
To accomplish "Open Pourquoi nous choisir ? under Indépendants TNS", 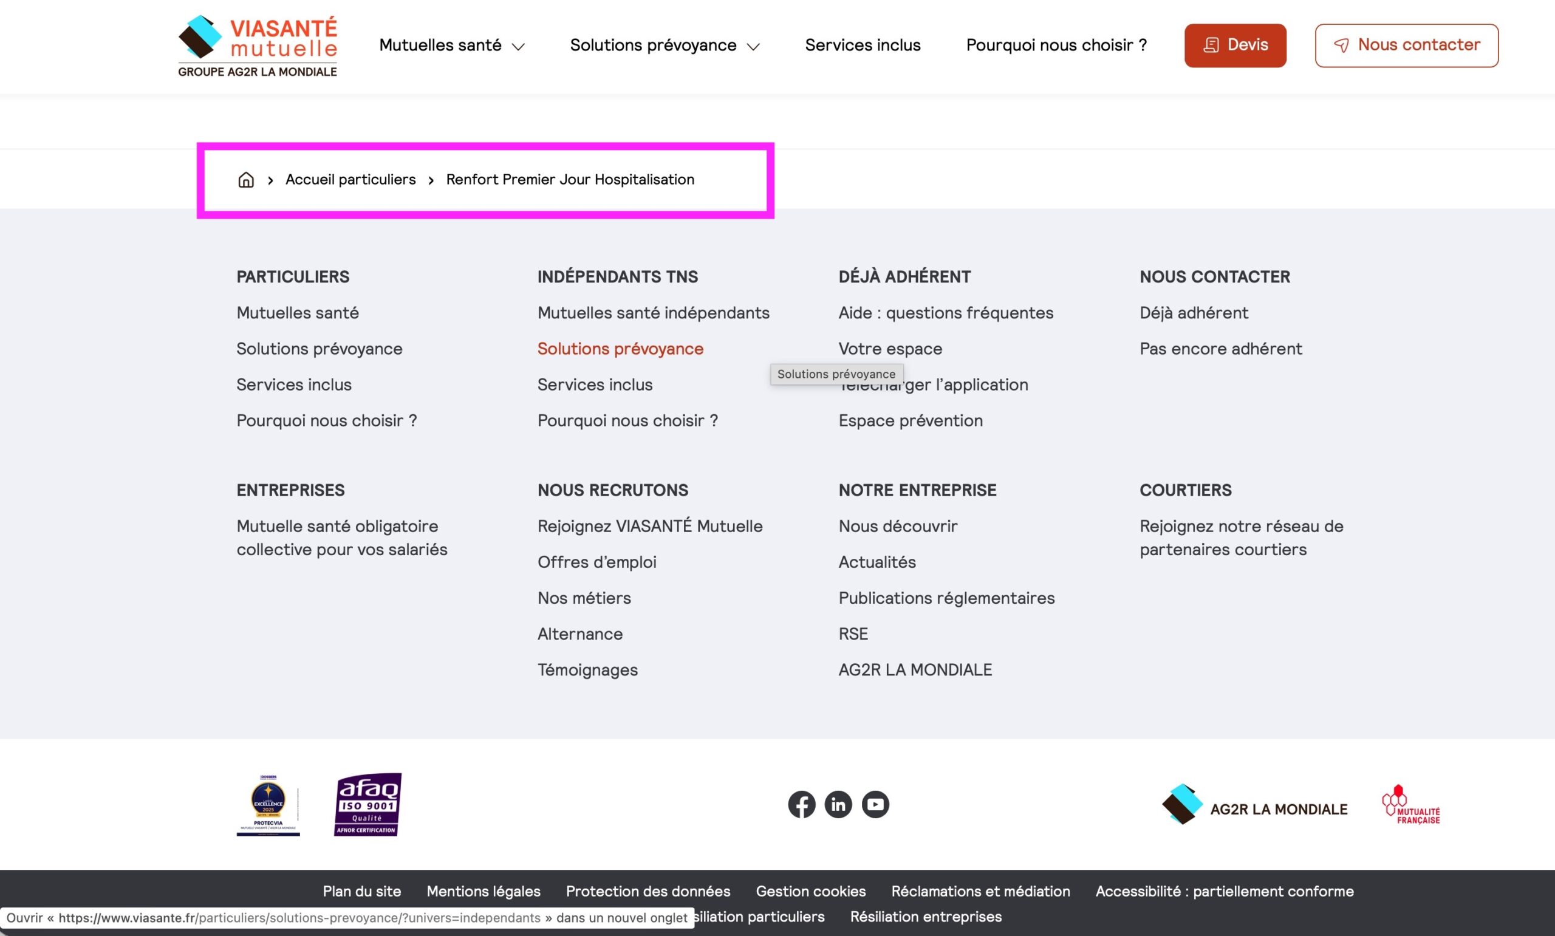I will coord(627,421).
